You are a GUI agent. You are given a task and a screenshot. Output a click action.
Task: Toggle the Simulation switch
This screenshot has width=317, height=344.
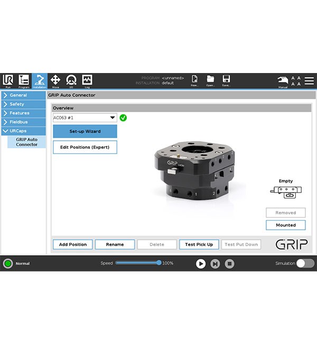tap(305, 263)
